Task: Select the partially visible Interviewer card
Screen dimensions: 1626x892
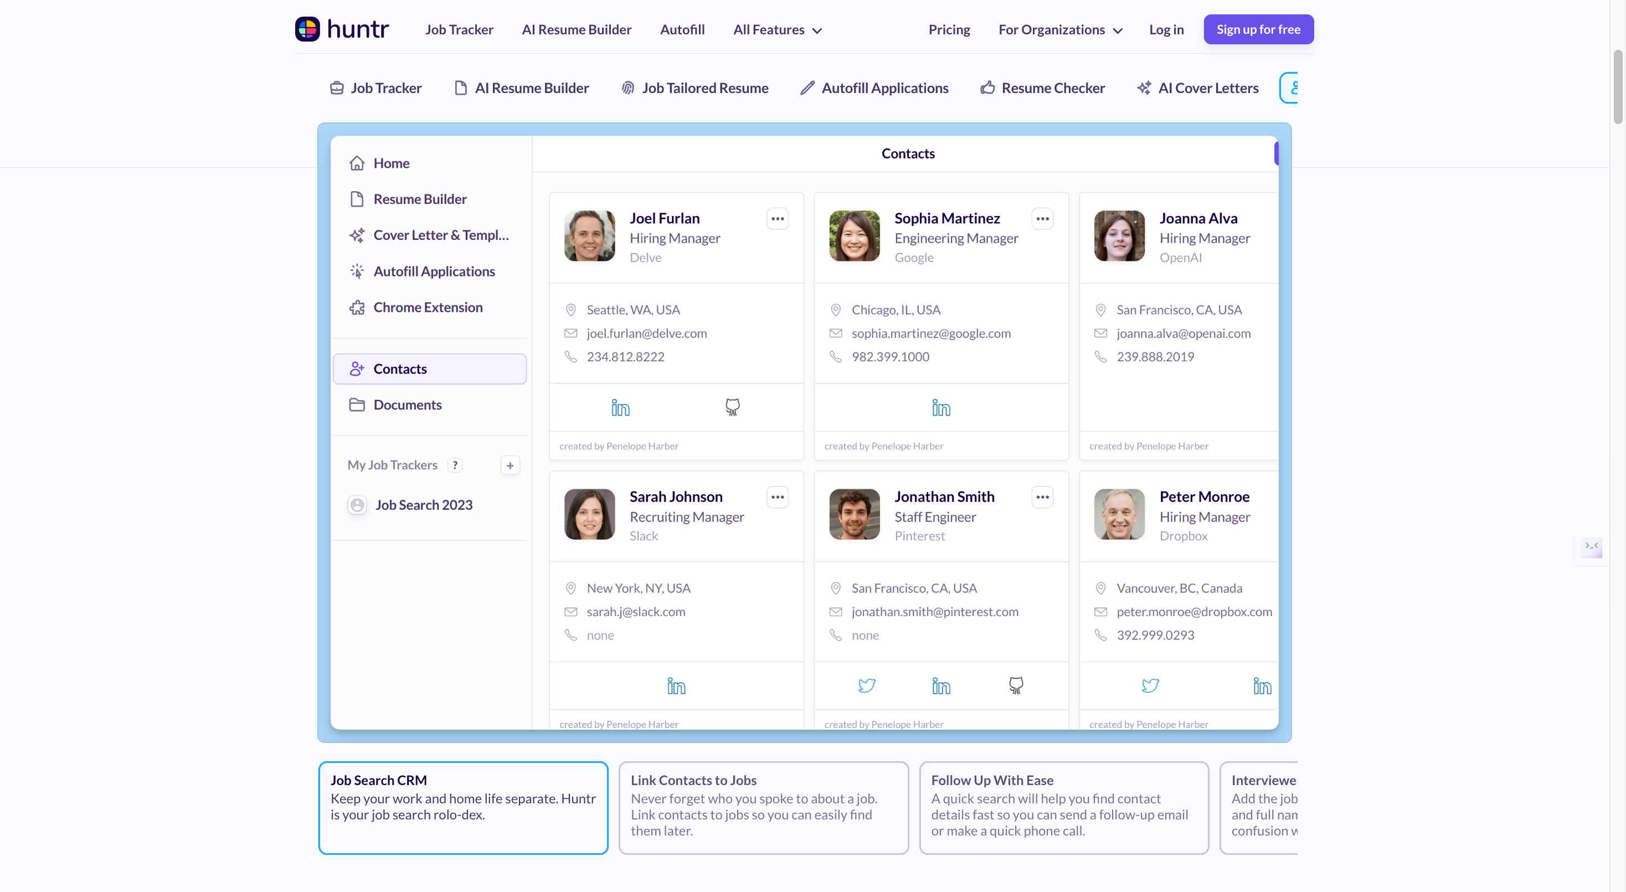Action: click(x=1259, y=807)
